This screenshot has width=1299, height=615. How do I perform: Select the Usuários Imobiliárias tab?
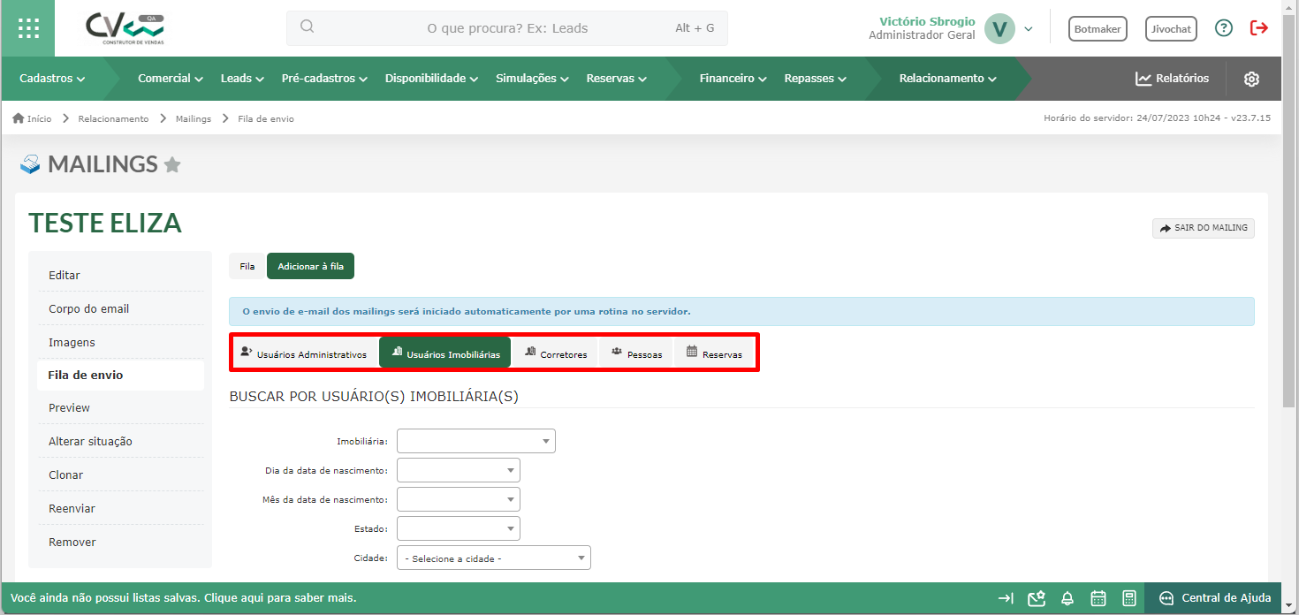(444, 353)
